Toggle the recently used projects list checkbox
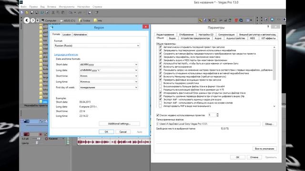Screen dimensions: 305x171 tap(158, 115)
